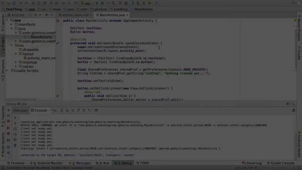Close the MainActivity.java tab
This screenshot has width=302, height=170.
pyautogui.click(x=127, y=15)
